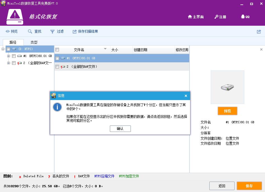Expand the 2 全部的RAW文件 tree node
Screen dimensions: 265x192
(8, 63)
